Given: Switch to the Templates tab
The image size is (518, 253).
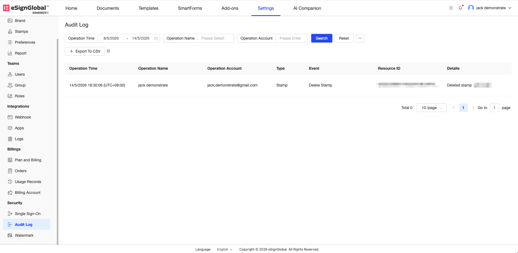Looking at the screenshot, I should click(x=148, y=8).
